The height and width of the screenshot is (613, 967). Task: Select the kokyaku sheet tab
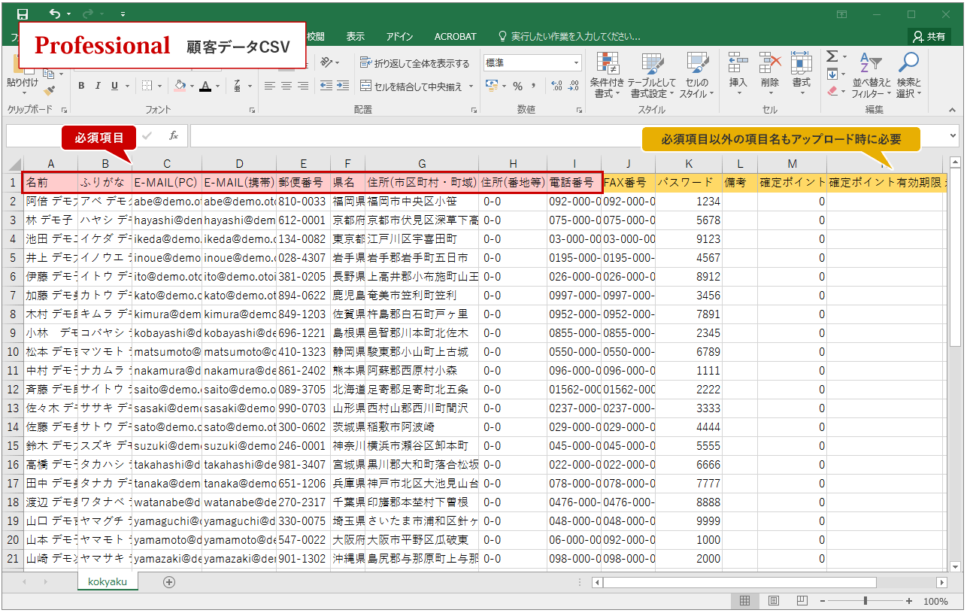(x=108, y=582)
